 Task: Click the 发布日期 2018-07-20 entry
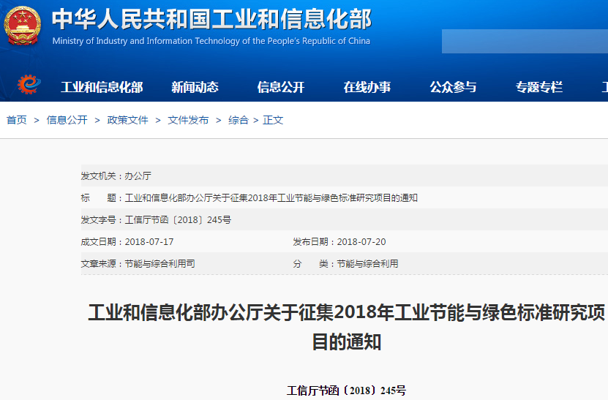[339, 242]
